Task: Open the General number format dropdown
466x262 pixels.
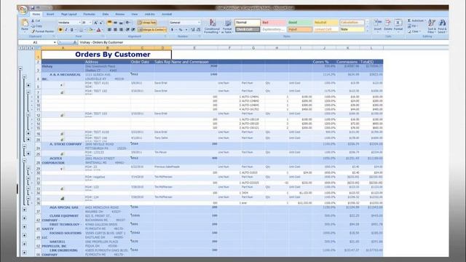Action: 199,23
